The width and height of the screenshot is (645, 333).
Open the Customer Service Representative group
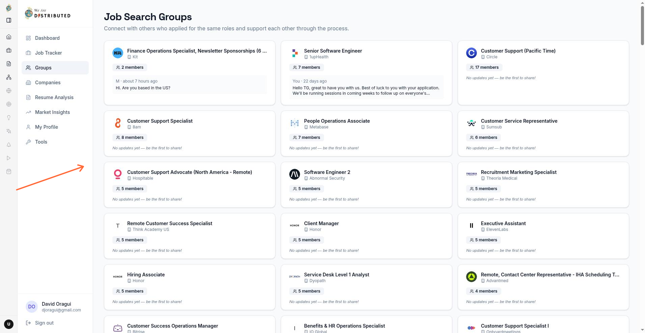click(519, 121)
